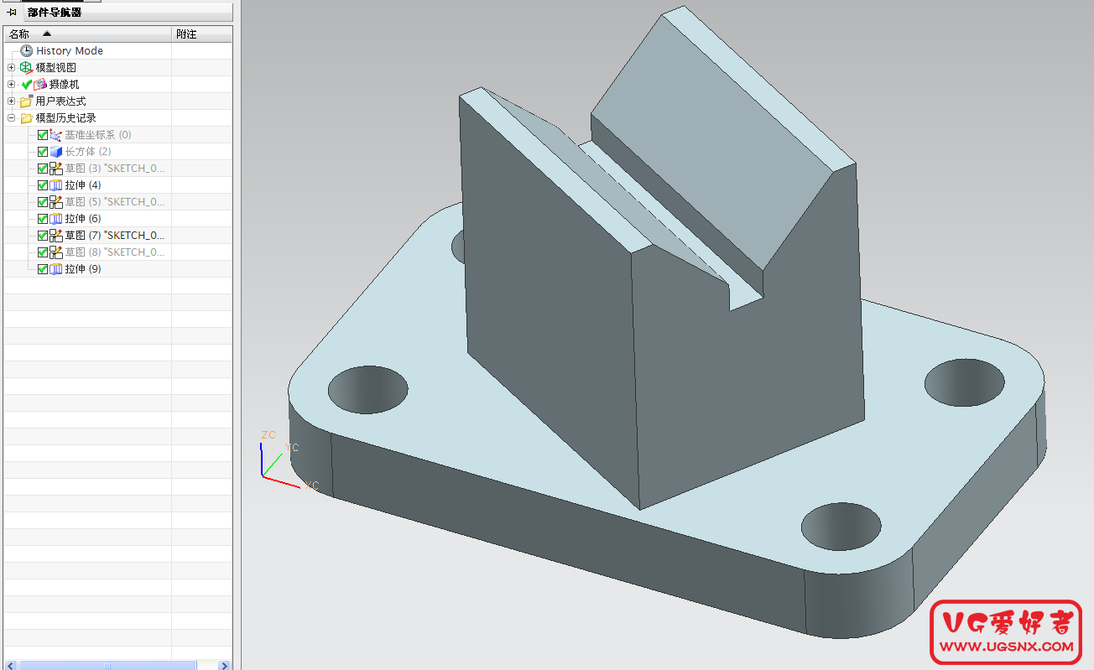
Task: Click navigator scrollbar right arrow
Action: pos(224,665)
